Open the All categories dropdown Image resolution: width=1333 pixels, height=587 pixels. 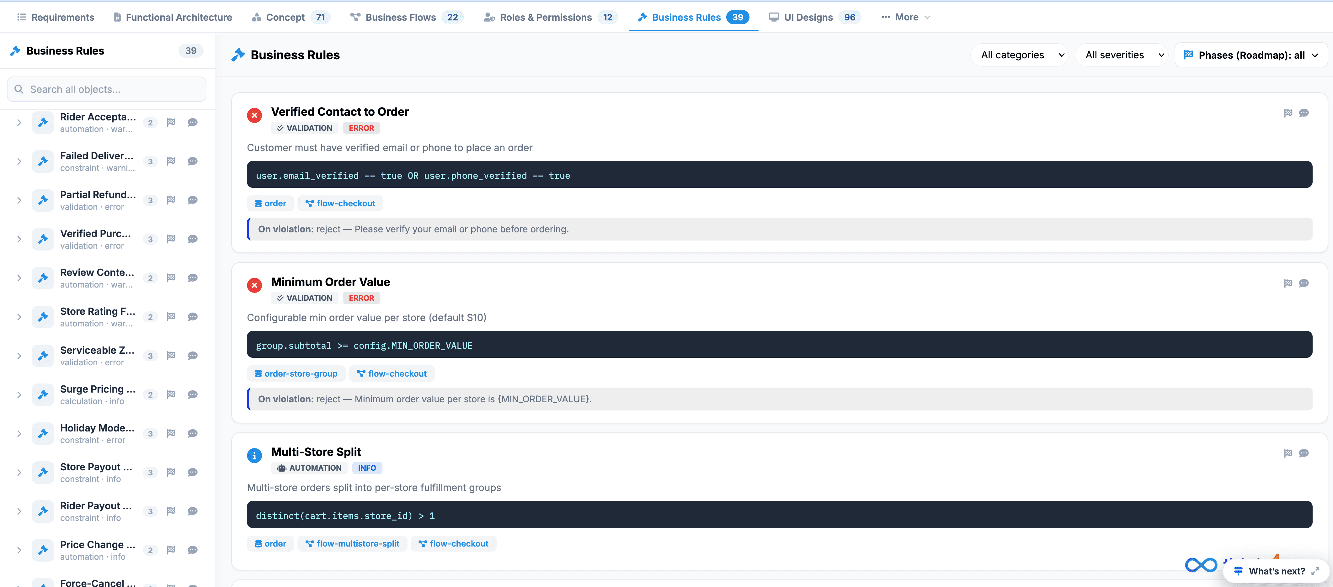tap(1019, 55)
